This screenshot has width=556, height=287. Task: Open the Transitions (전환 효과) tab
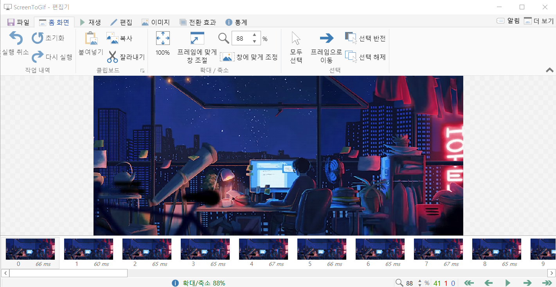198,22
